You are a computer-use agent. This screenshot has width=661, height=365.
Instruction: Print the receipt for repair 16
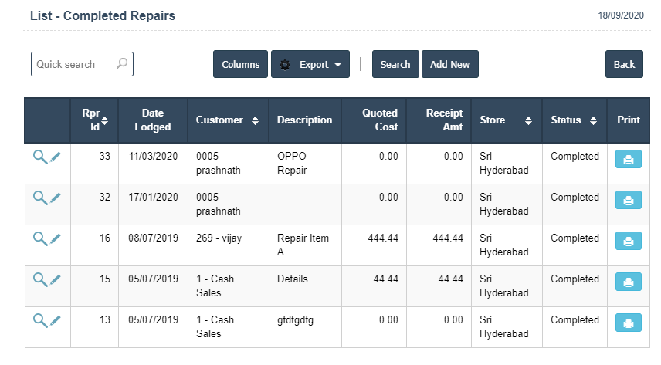(x=628, y=242)
